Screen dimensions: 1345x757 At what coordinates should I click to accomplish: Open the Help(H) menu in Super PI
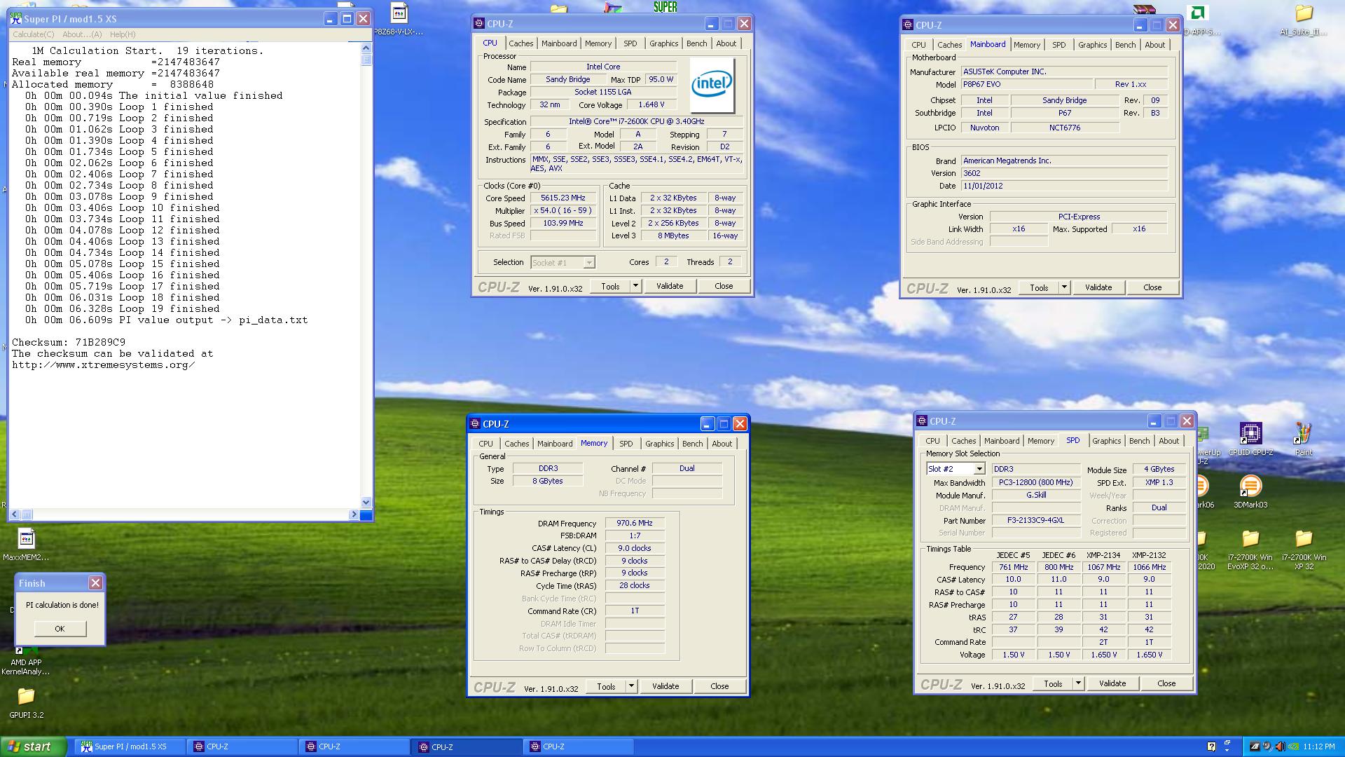[x=123, y=34]
